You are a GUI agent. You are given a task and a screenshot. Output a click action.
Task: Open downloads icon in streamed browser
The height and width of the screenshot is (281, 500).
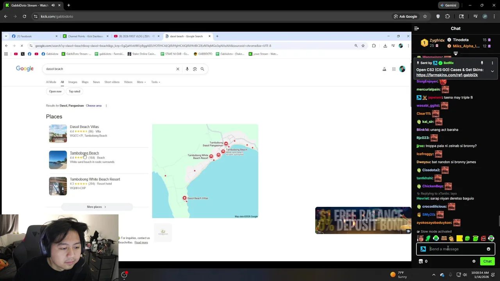click(385, 46)
